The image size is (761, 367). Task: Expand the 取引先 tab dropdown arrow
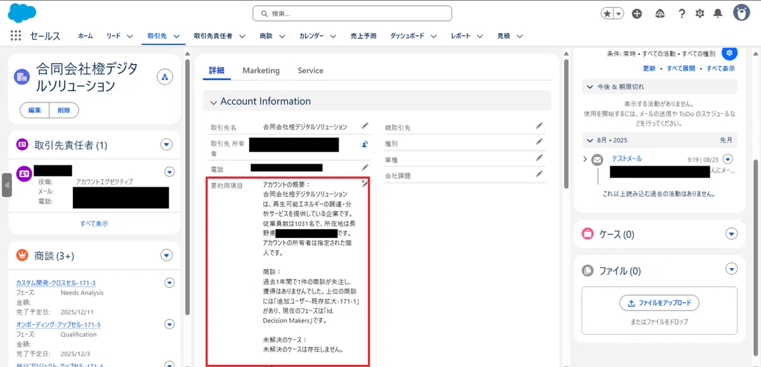tap(176, 36)
